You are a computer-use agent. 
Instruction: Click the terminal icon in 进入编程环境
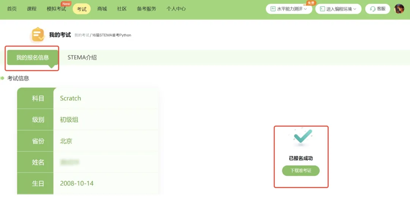pyautogui.click(x=322, y=9)
